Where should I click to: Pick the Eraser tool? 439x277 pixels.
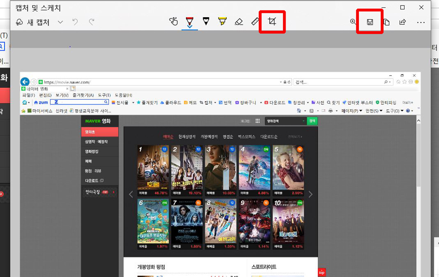[x=239, y=22]
